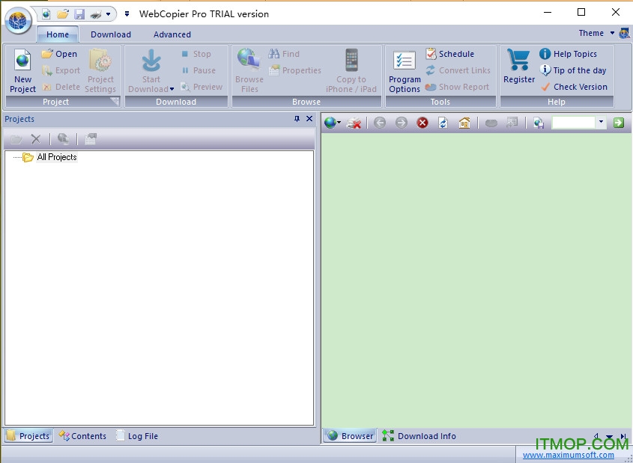Screen dimensions: 633x463
Task: Toggle the Projects panel pin
Action: [x=297, y=118]
